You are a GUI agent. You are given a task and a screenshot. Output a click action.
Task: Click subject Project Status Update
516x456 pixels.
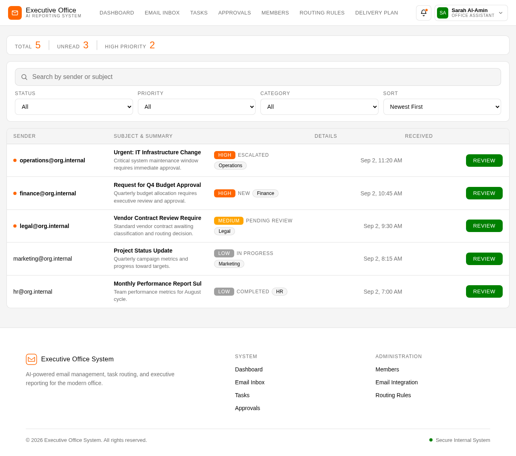coord(143,251)
